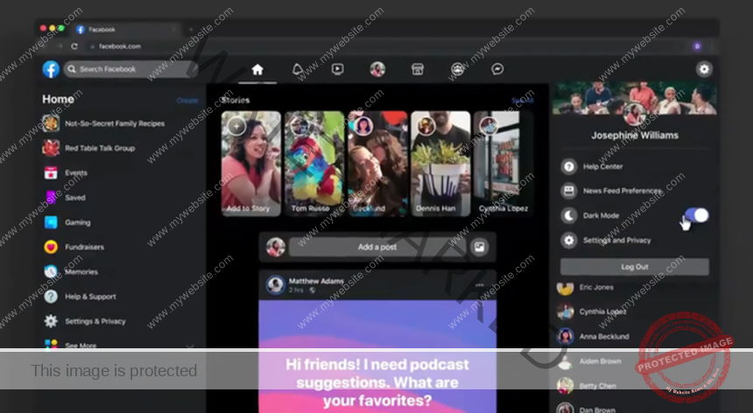
Task: Click the Gaming icon in sidebar
Action: tap(51, 222)
